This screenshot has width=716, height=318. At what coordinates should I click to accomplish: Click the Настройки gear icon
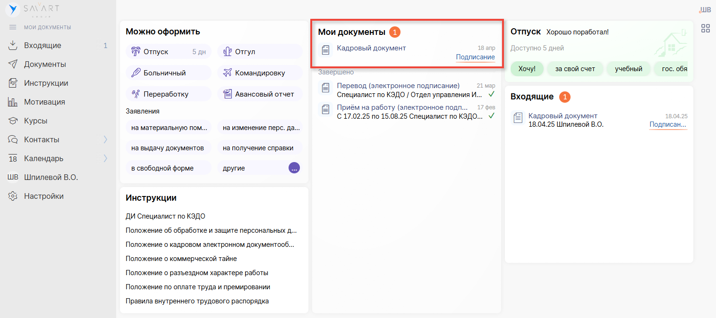[13, 196]
